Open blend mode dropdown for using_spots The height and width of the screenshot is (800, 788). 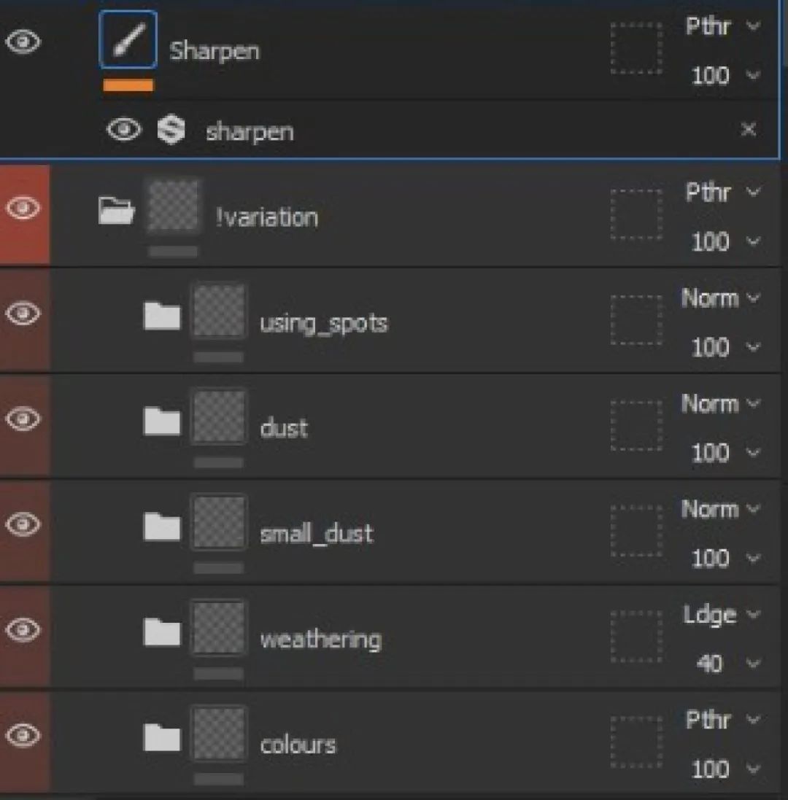point(721,298)
